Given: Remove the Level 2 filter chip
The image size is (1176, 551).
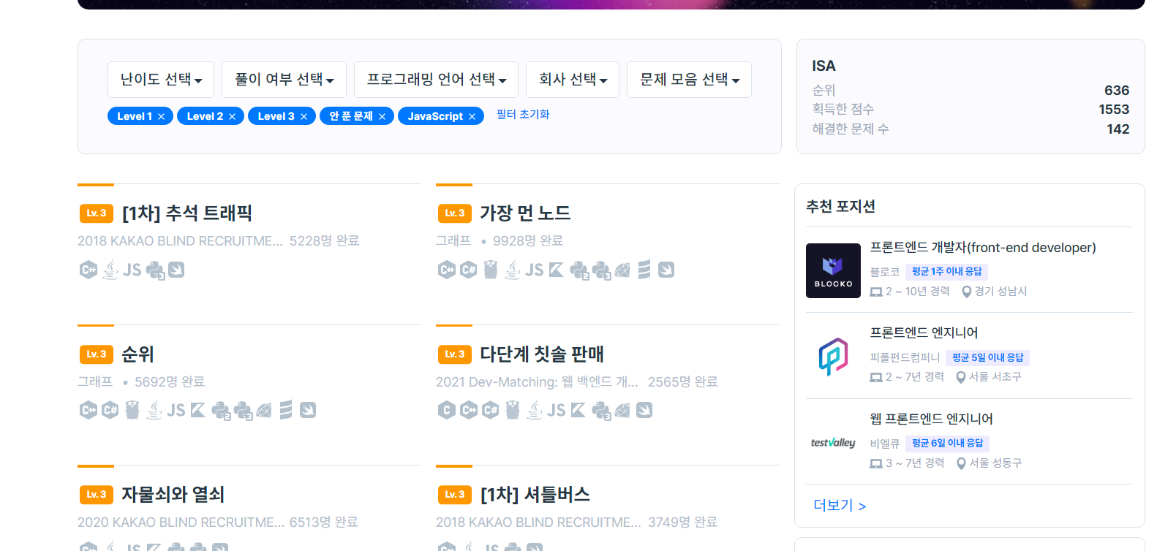Looking at the screenshot, I should click(232, 116).
